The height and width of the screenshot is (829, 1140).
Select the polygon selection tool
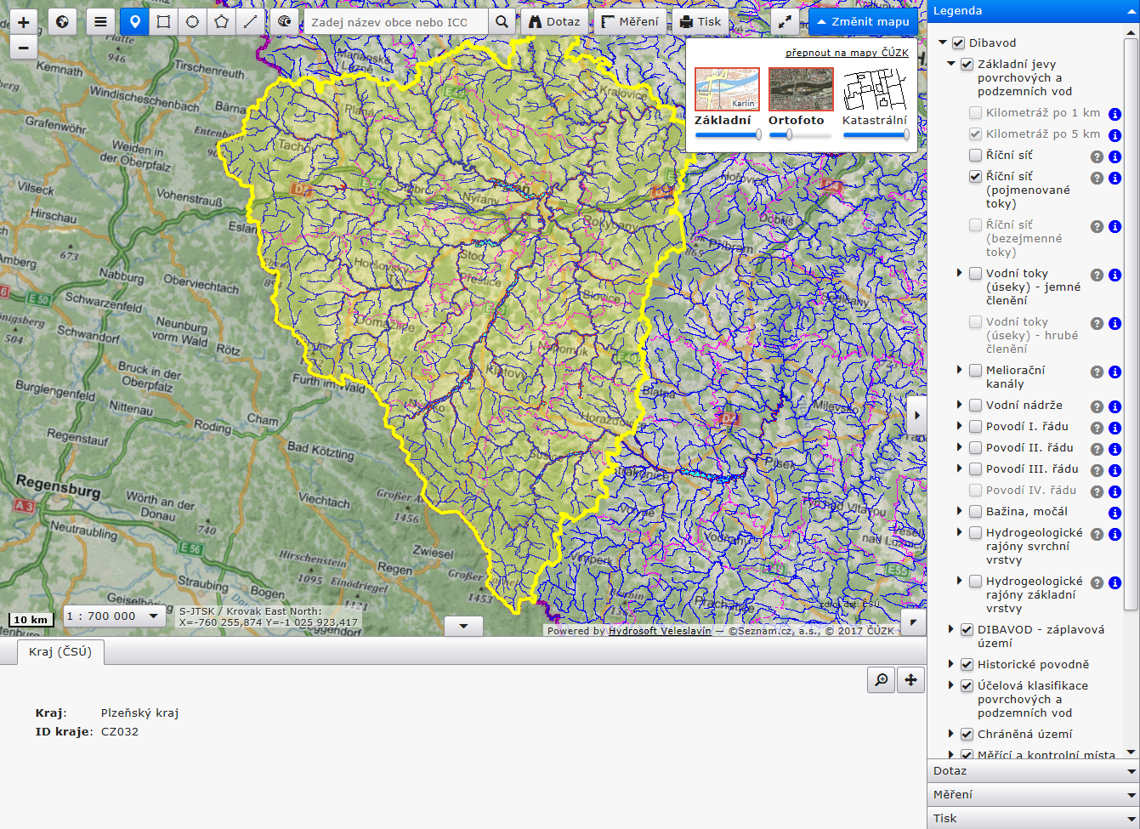[x=221, y=22]
